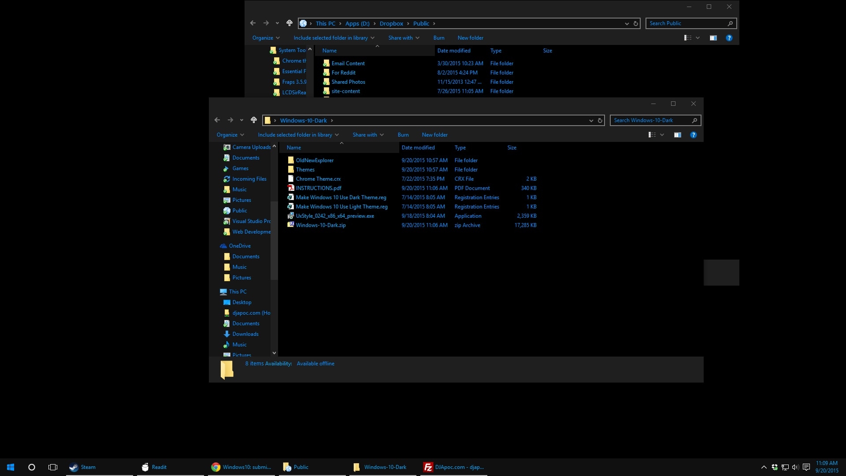Open the Action Center notification icon
This screenshot has height=476, width=846.
coord(806,467)
